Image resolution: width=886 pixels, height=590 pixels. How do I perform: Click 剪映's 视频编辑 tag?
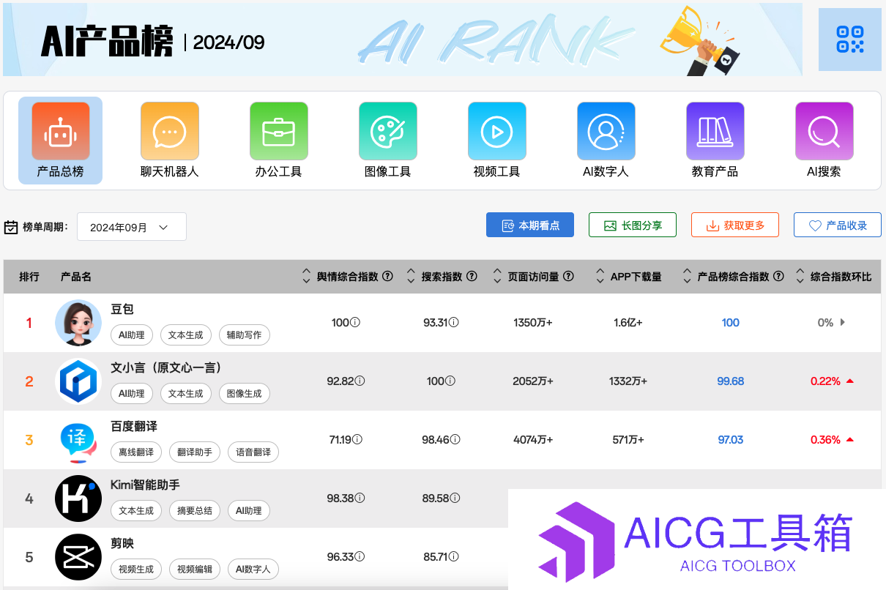point(195,570)
